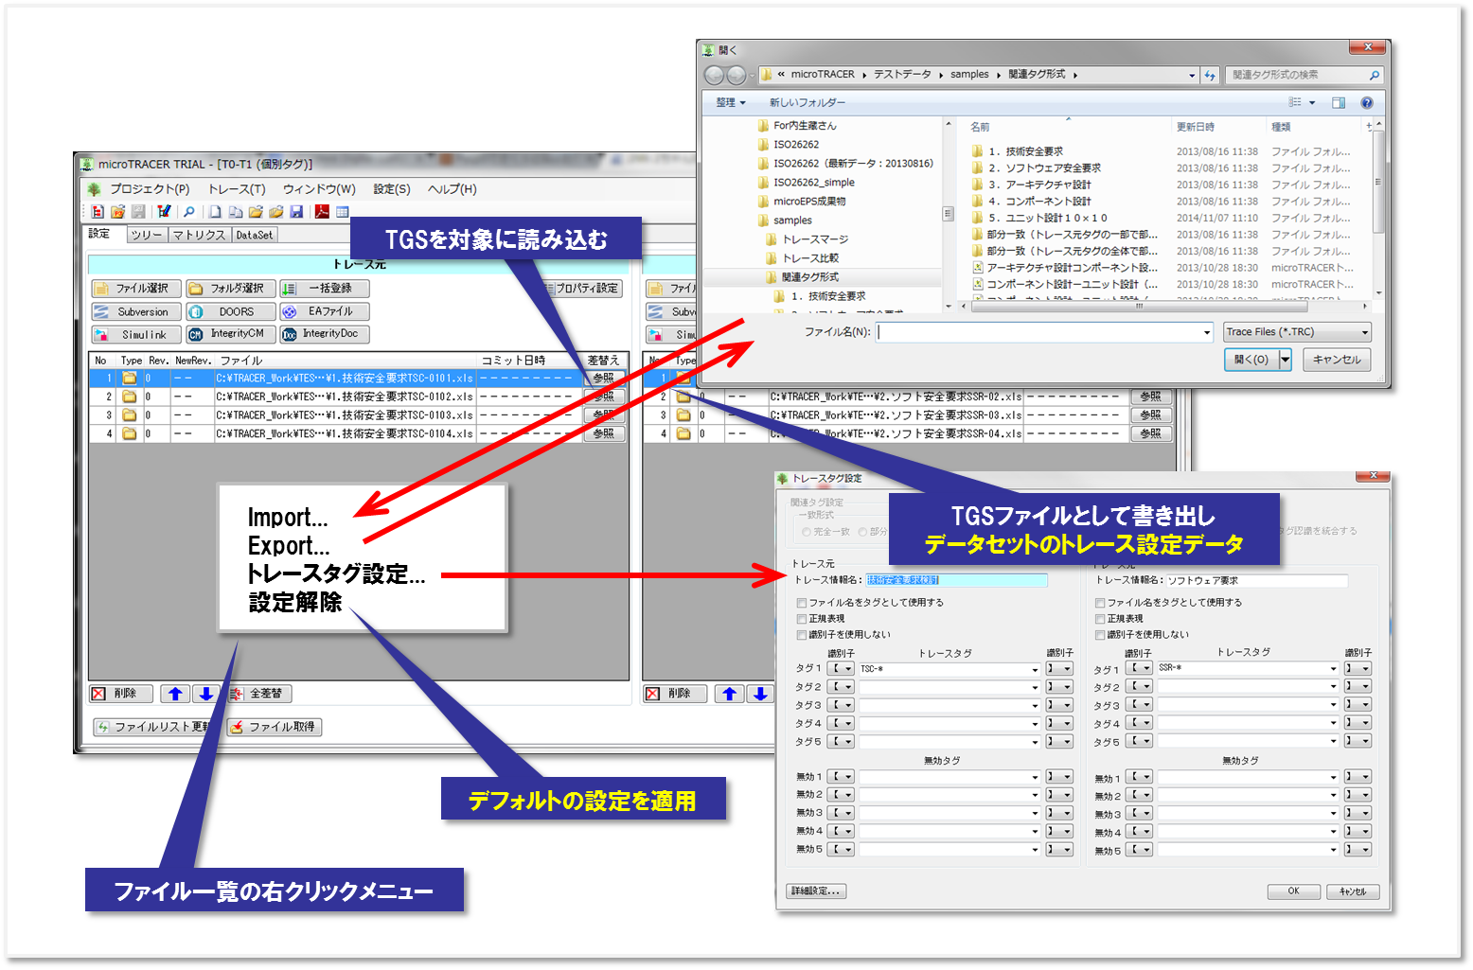Click プロパティ設定 button
This screenshot has height=970, width=1473.
pos(586,289)
